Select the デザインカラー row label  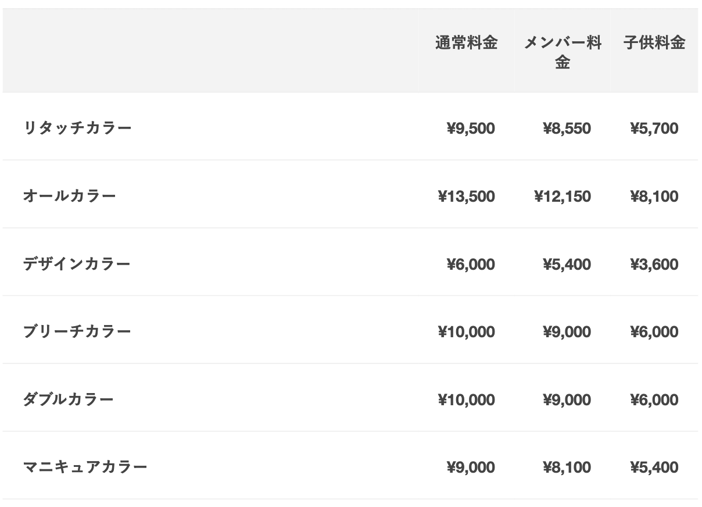(x=77, y=265)
